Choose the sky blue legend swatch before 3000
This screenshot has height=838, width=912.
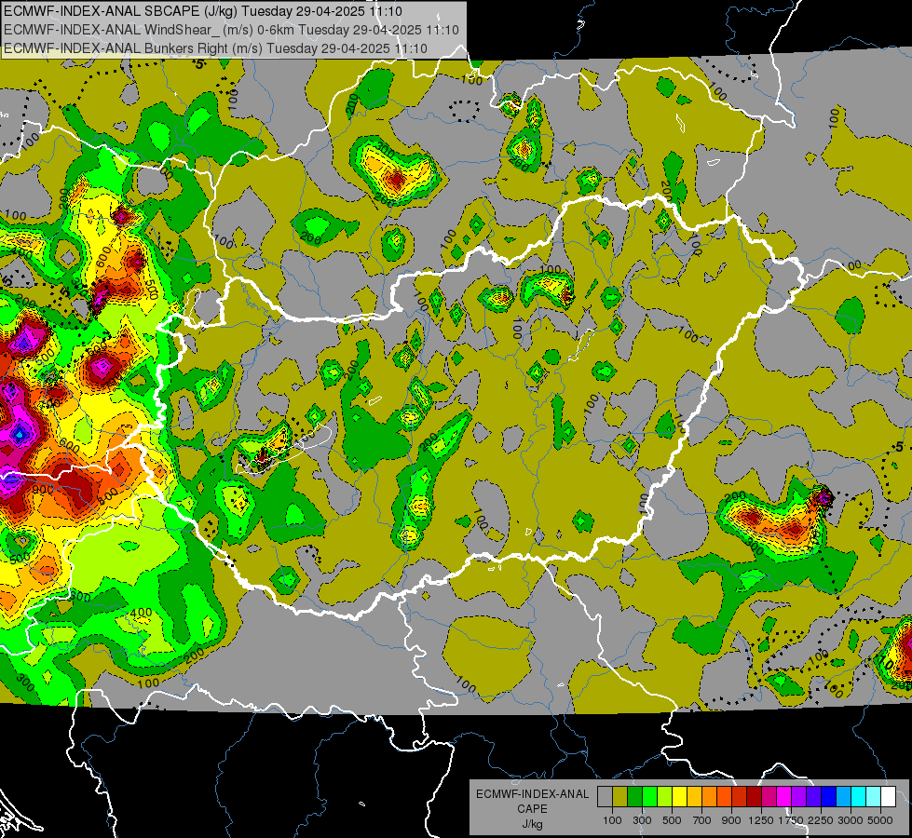844,797
